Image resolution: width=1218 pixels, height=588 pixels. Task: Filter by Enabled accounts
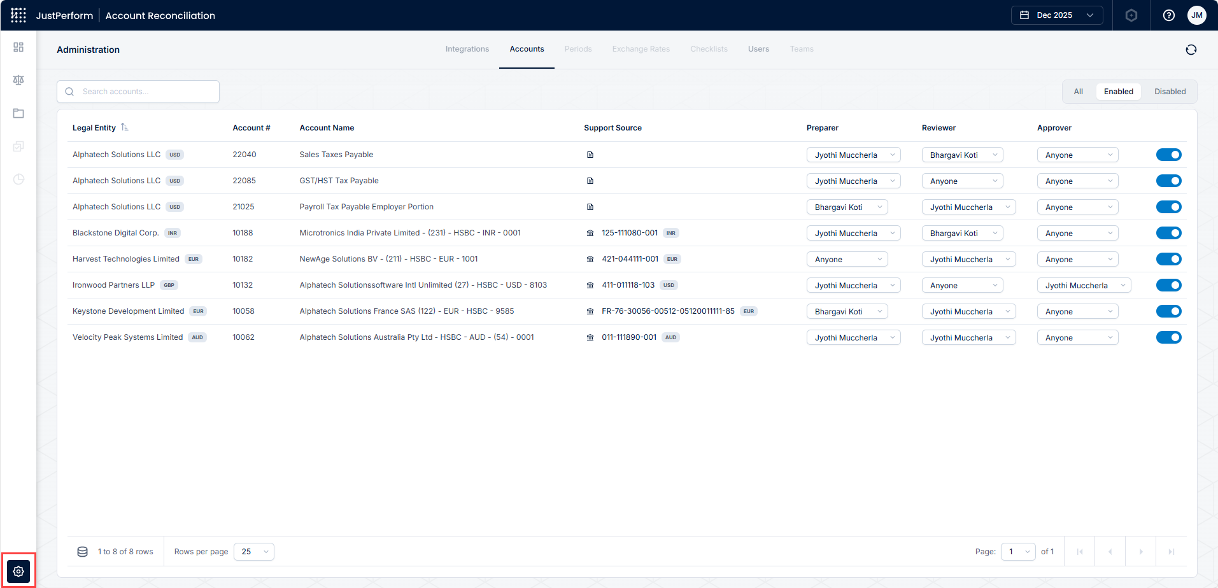[1119, 92]
